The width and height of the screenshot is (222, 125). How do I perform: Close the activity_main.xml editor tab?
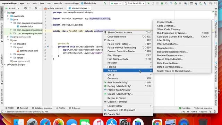point(65,8)
